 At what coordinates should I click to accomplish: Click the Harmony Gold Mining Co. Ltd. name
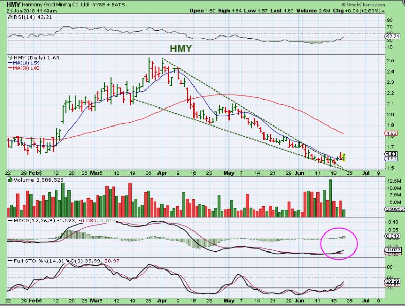[x=56, y=5]
